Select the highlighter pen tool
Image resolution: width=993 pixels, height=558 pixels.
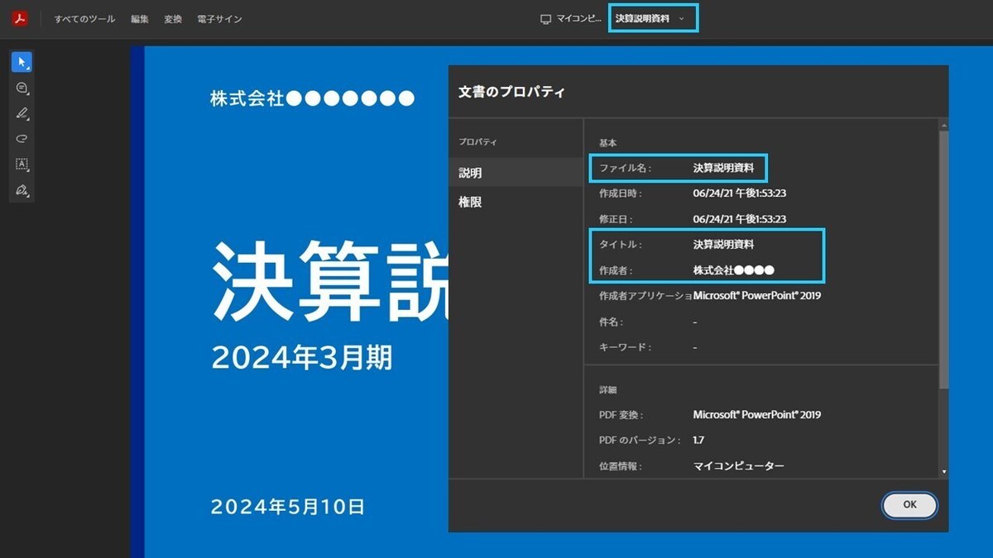tap(22, 113)
